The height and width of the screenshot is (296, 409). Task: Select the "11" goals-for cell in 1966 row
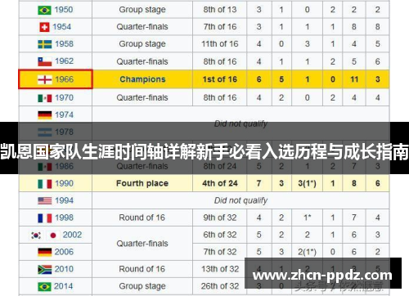(354, 79)
